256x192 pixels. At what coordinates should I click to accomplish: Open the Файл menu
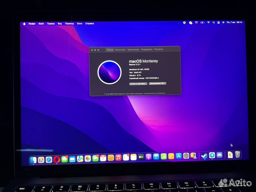41,24
